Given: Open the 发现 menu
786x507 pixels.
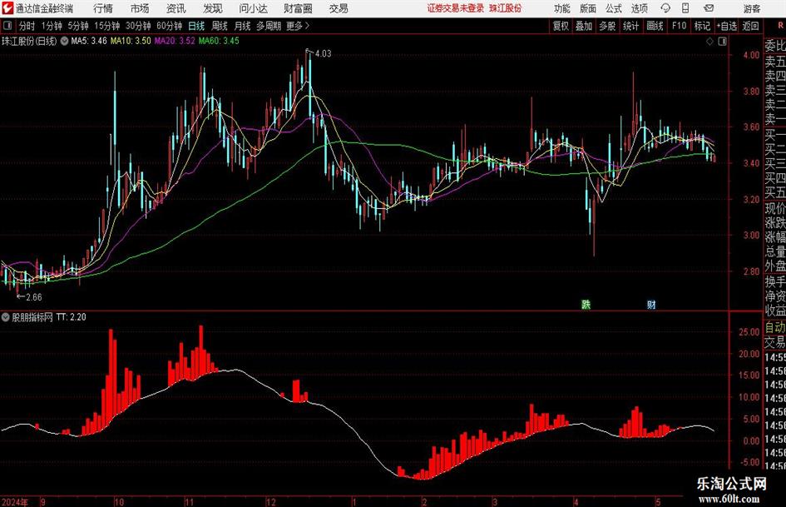Looking at the screenshot, I should click(x=213, y=8).
